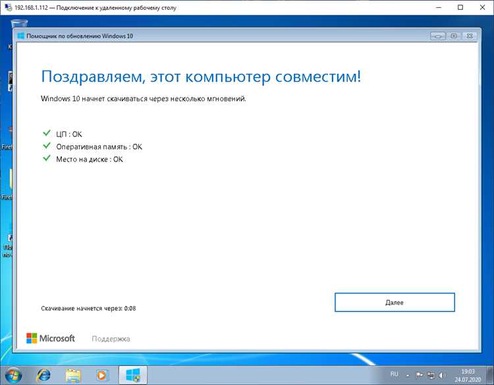This screenshot has height=385, width=494.
Task: Click the RU language indicator
Action: (395, 374)
